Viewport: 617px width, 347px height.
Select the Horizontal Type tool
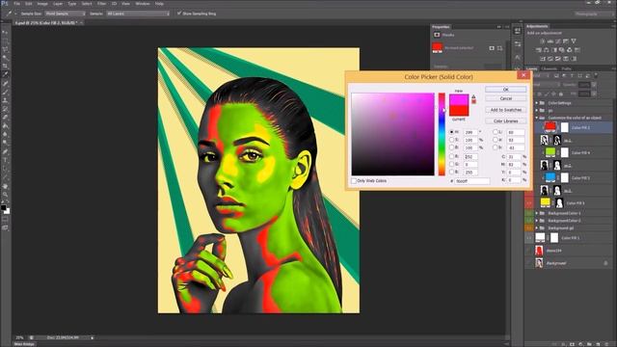tap(5, 159)
